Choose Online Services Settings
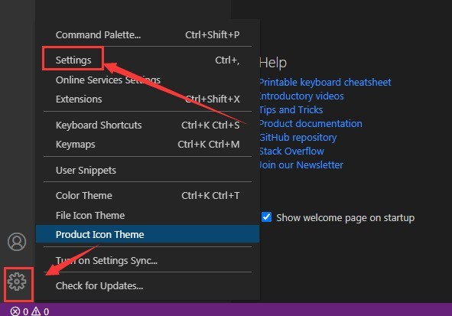This screenshot has height=316, width=452. 148,80
